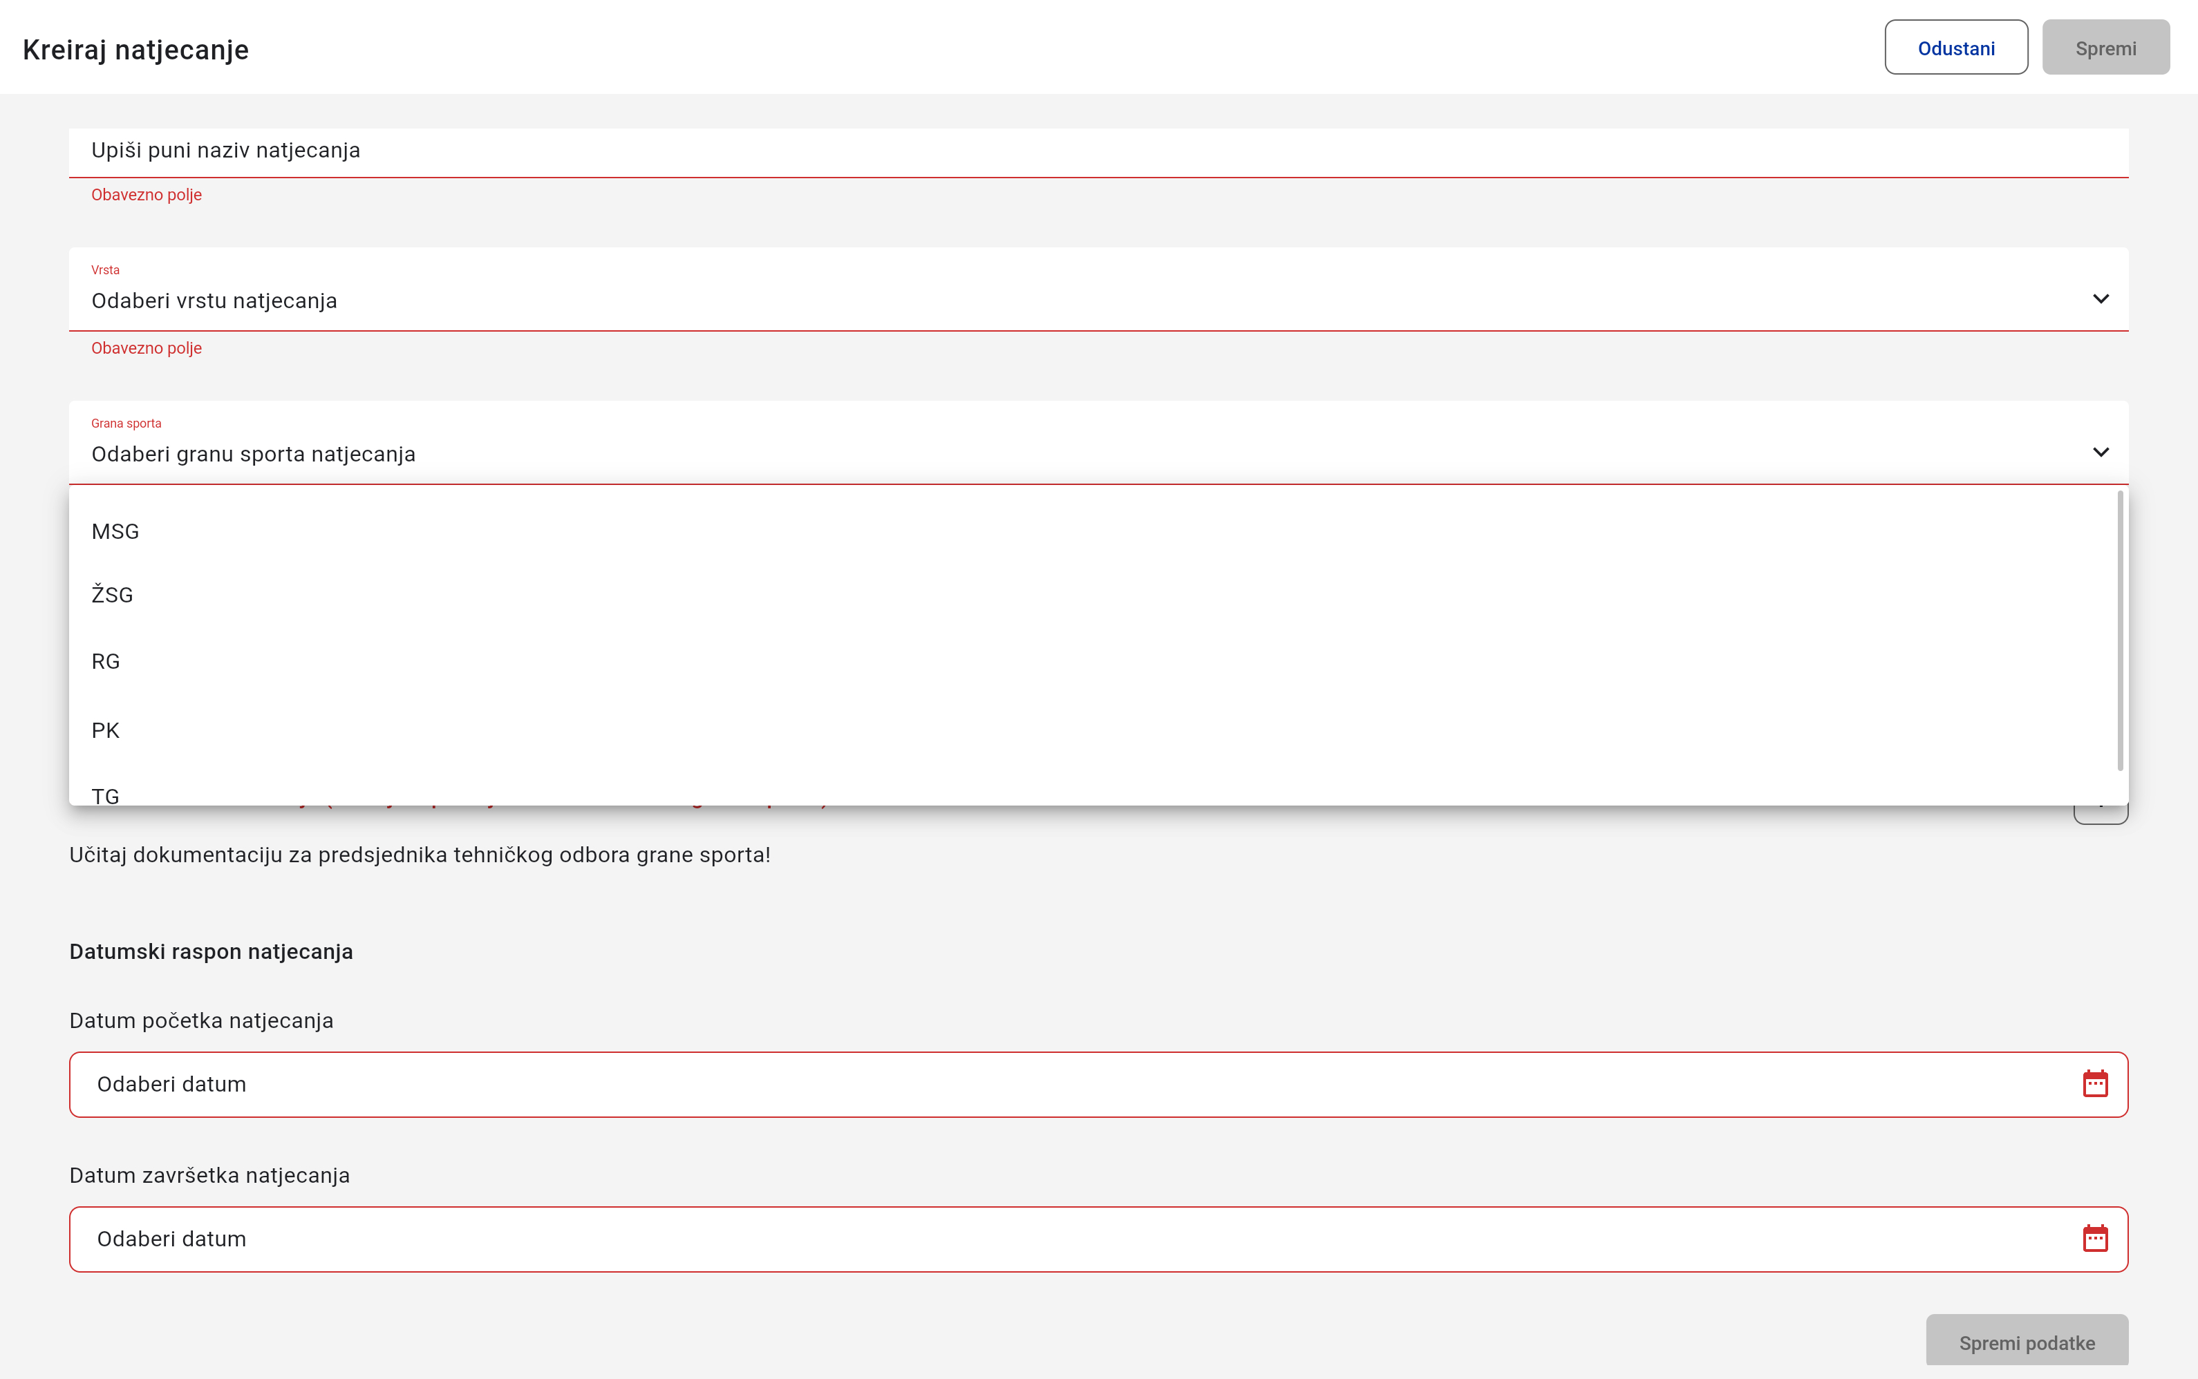
Task: Click the partly hidden button below the dropdown list
Action: tap(2101, 815)
